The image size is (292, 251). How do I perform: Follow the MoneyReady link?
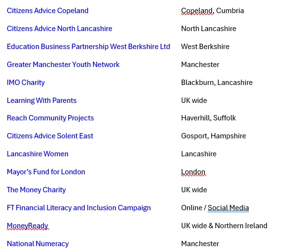point(28,226)
